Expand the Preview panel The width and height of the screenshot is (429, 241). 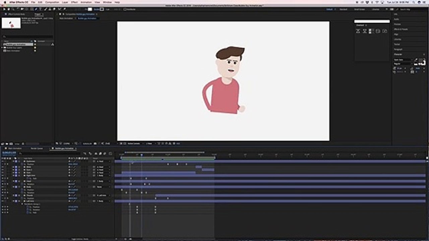click(x=397, y=24)
